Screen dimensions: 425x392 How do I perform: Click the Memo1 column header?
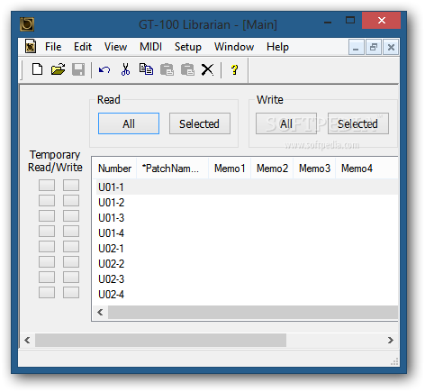pos(230,169)
